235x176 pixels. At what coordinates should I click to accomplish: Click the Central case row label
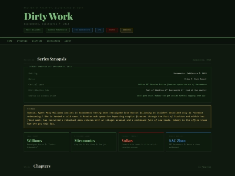(x=36, y=85)
